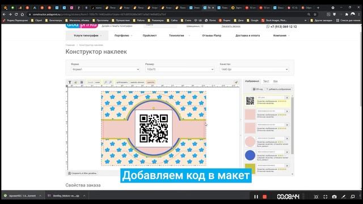Open the Google bookmark folder
This screenshot has height=204, width=363.
[253, 20]
